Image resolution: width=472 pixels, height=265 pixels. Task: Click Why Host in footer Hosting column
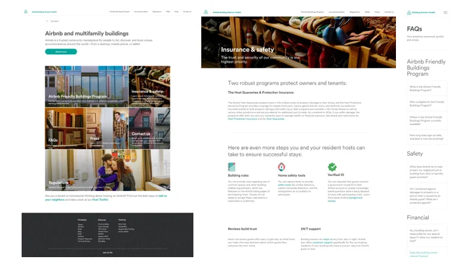coord(122,224)
